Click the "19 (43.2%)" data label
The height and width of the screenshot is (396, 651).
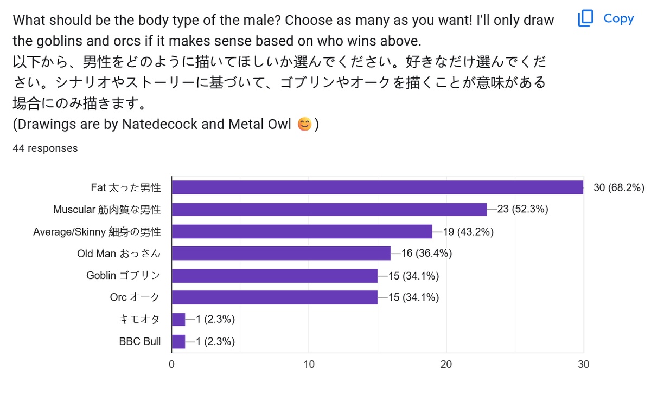click(x=468, y=232)
